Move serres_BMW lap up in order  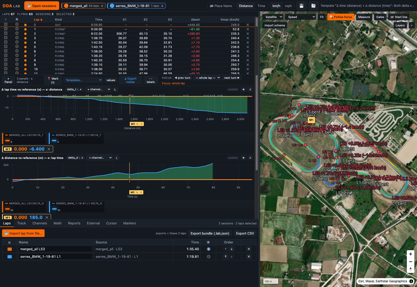[226, 256]
